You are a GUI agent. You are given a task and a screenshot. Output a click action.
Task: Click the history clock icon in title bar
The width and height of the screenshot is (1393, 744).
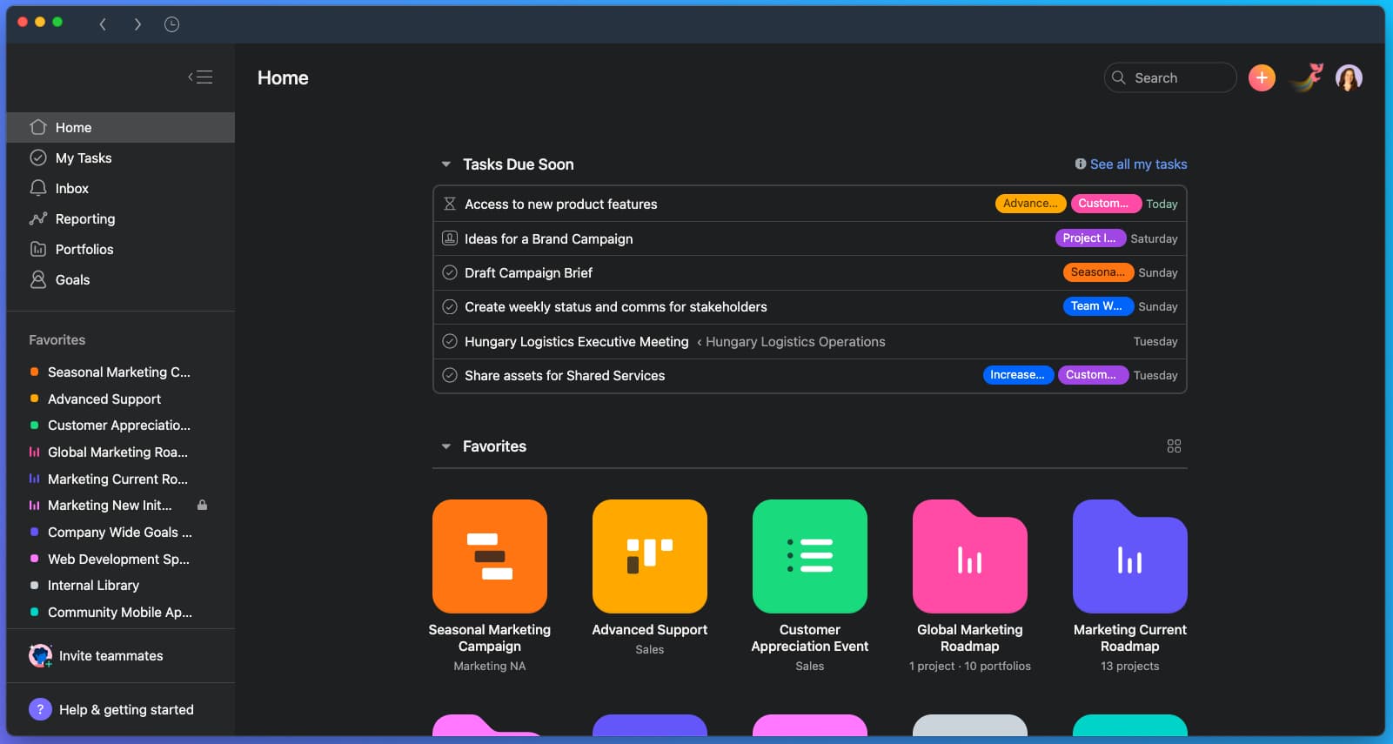coord(171,24)
